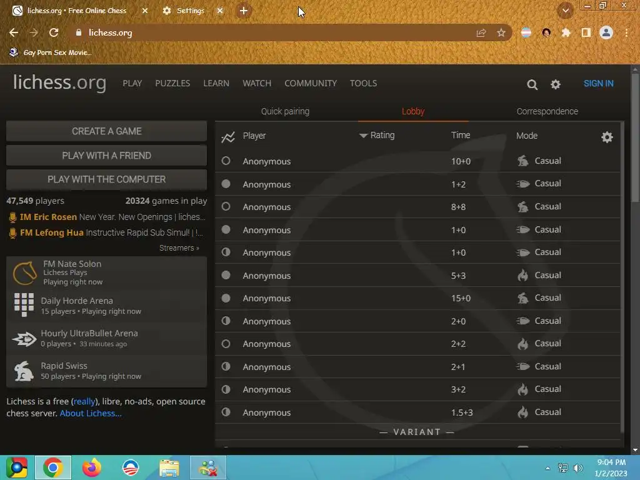Join the Anonymous 2+2 game

coord(417,344)
